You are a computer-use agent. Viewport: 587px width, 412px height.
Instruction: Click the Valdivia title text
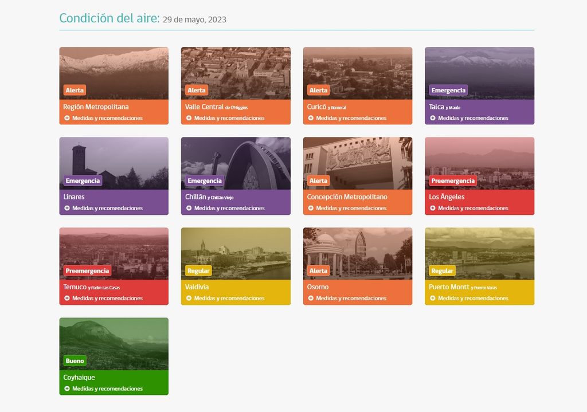coord(197,287)
